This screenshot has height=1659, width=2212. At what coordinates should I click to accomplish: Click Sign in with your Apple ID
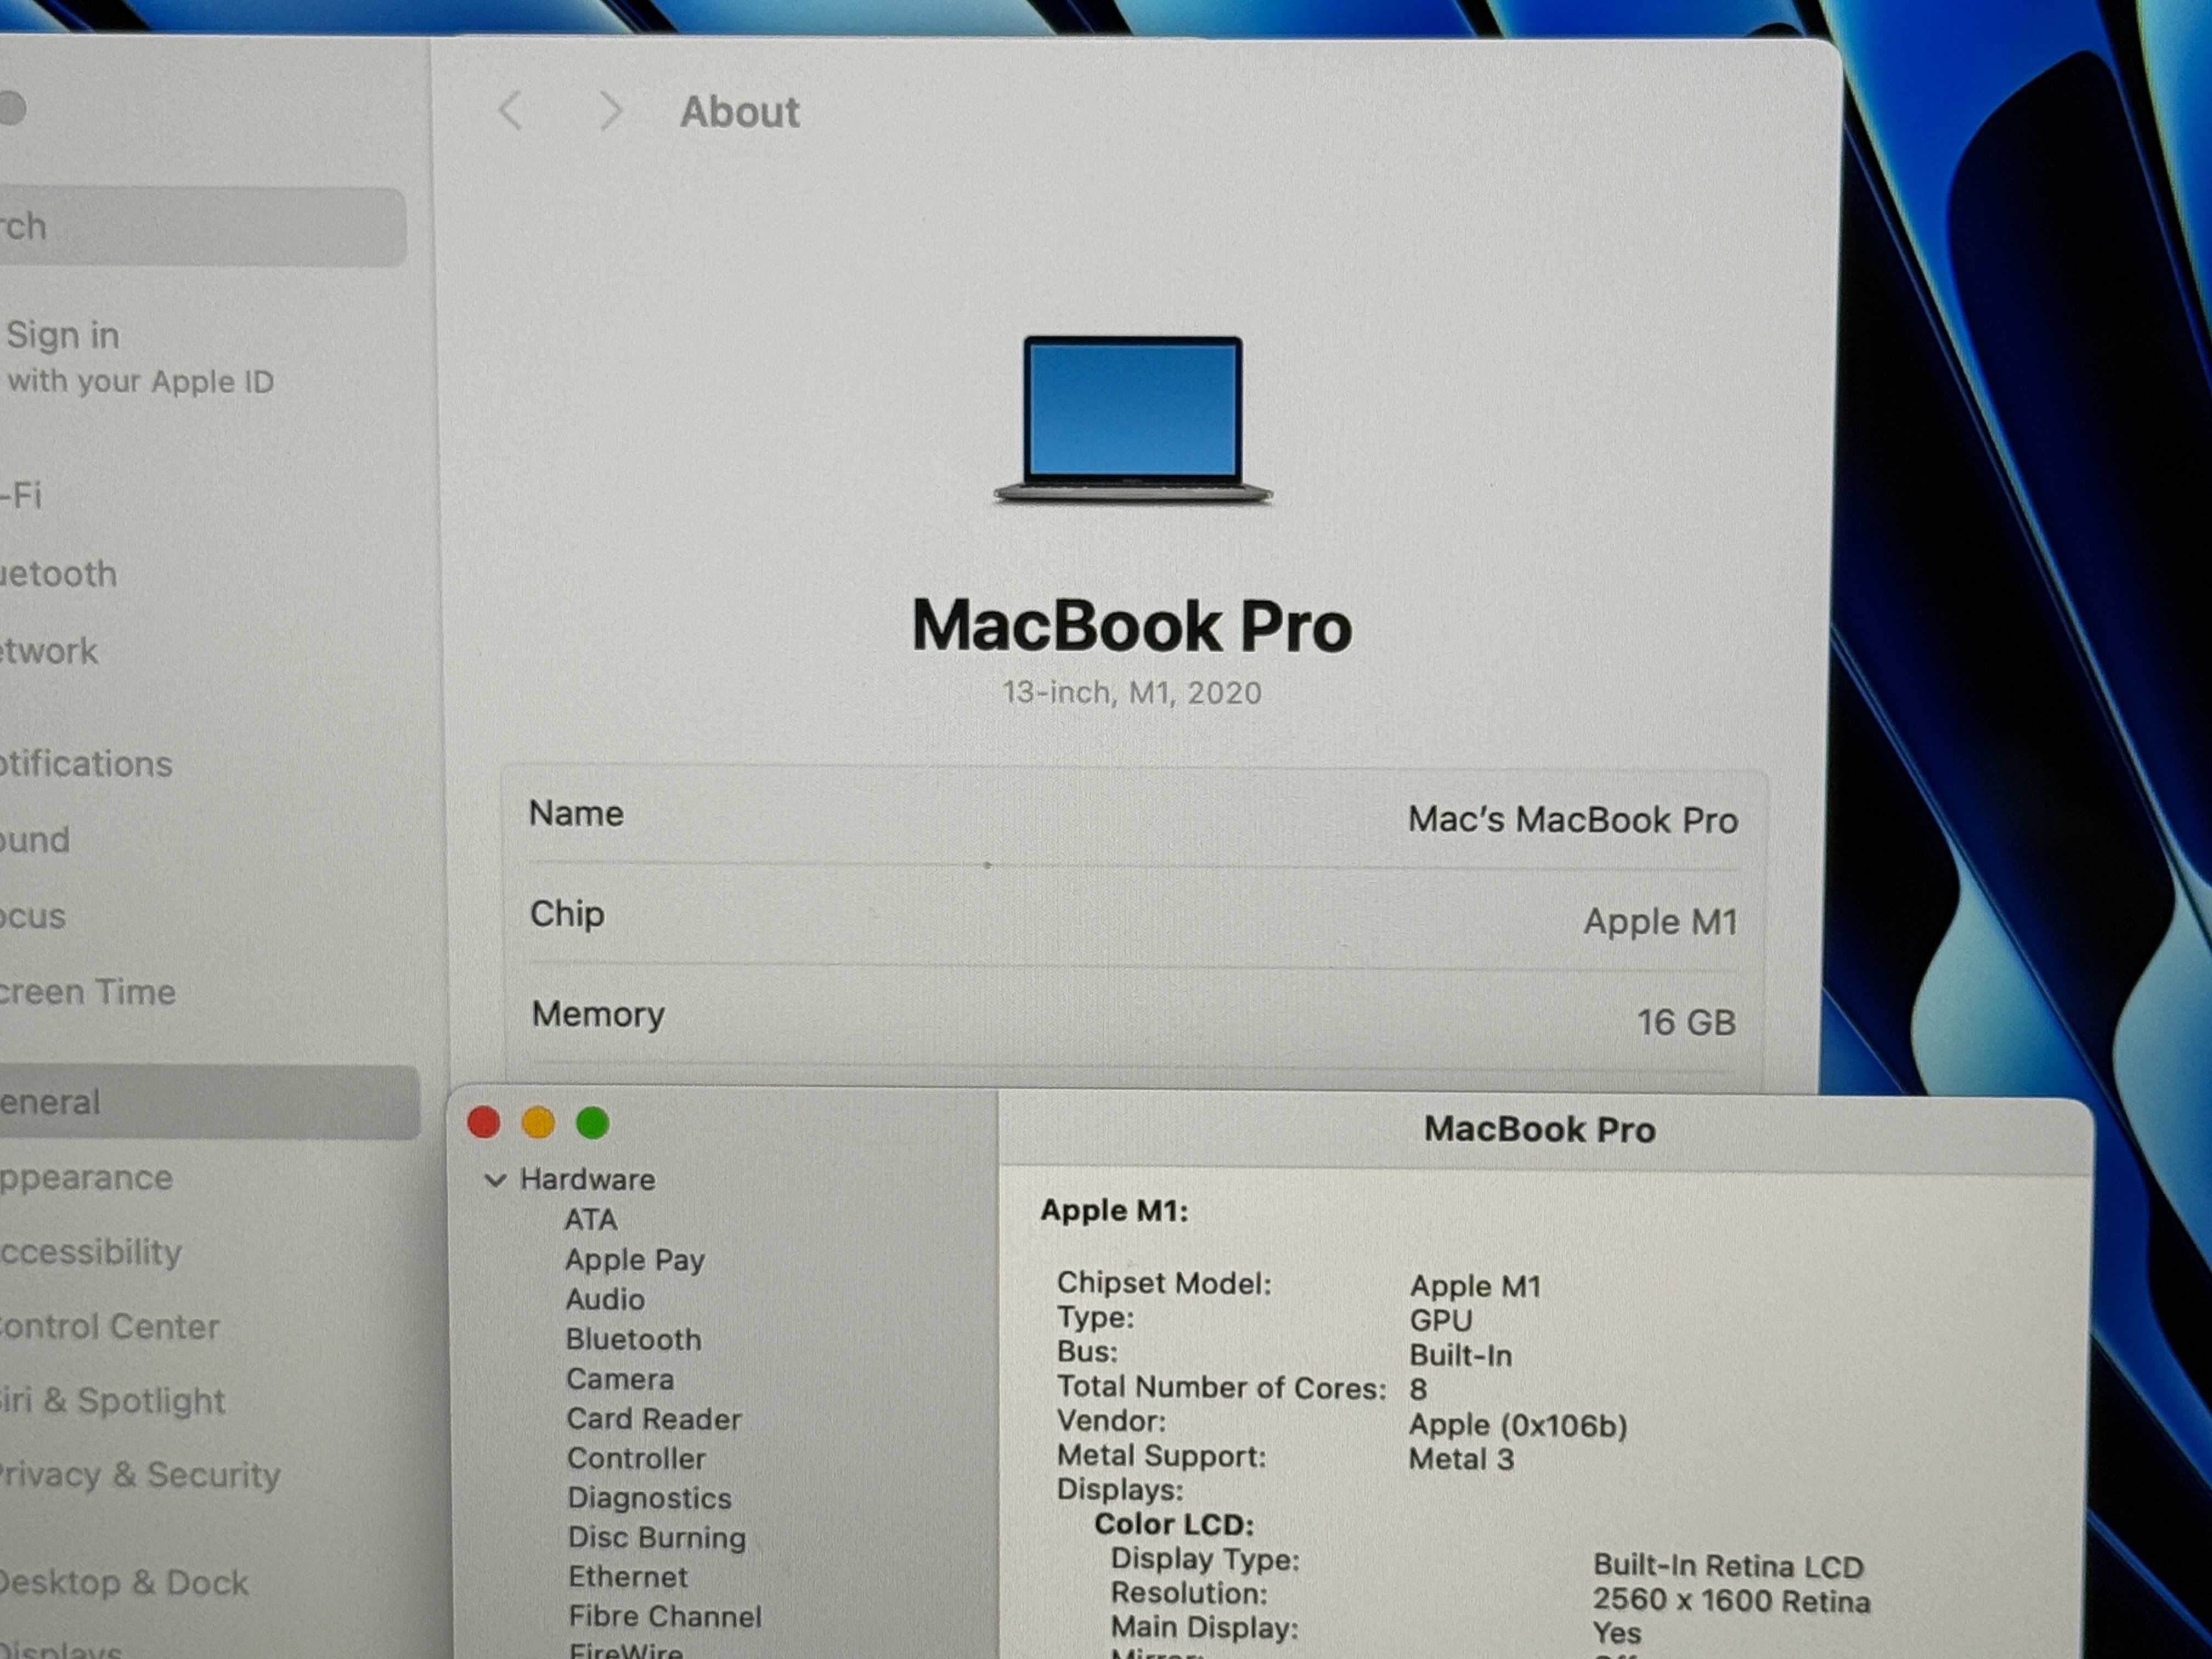click(x=139, y=357)
